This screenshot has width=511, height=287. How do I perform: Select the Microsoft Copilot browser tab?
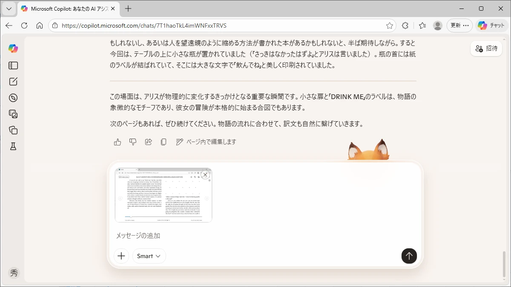pos(68,9)
